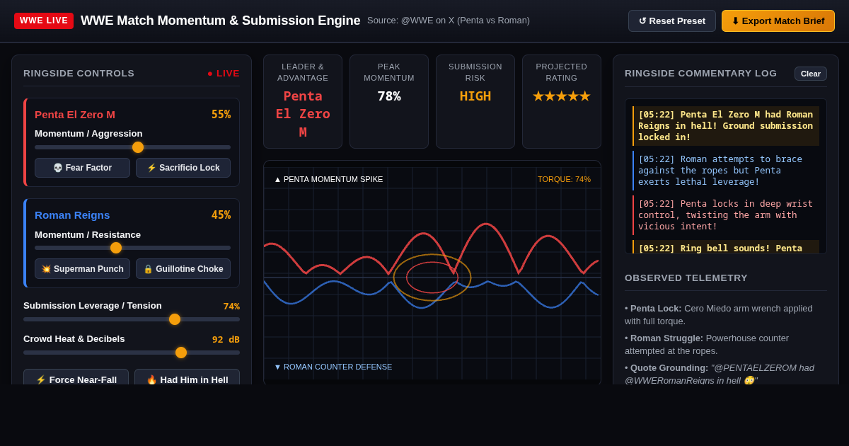Click the Peak Momentum 78% card
This screenshot has width=849, height=446.
(389, 102)
